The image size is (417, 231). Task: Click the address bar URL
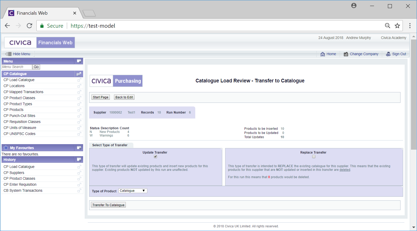click(x=93, y=26)
